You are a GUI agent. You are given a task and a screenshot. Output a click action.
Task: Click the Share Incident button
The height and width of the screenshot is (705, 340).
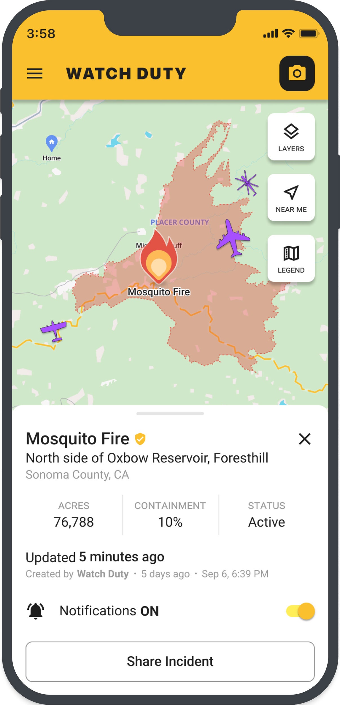tap(170, 662)
